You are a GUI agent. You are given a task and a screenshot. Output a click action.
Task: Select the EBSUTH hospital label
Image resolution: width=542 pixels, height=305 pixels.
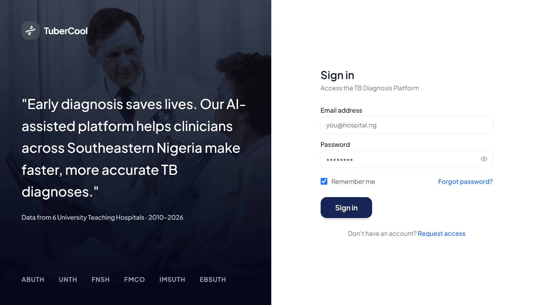(213, 280)
